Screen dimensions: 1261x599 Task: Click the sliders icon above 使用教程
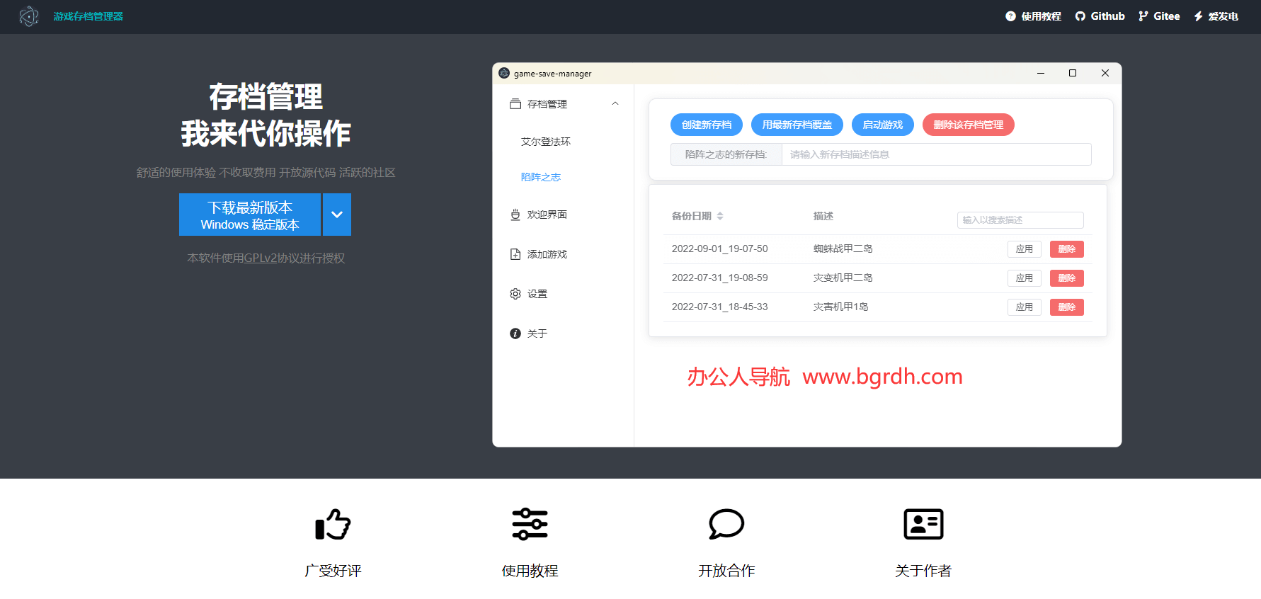[x=530, y=525]
